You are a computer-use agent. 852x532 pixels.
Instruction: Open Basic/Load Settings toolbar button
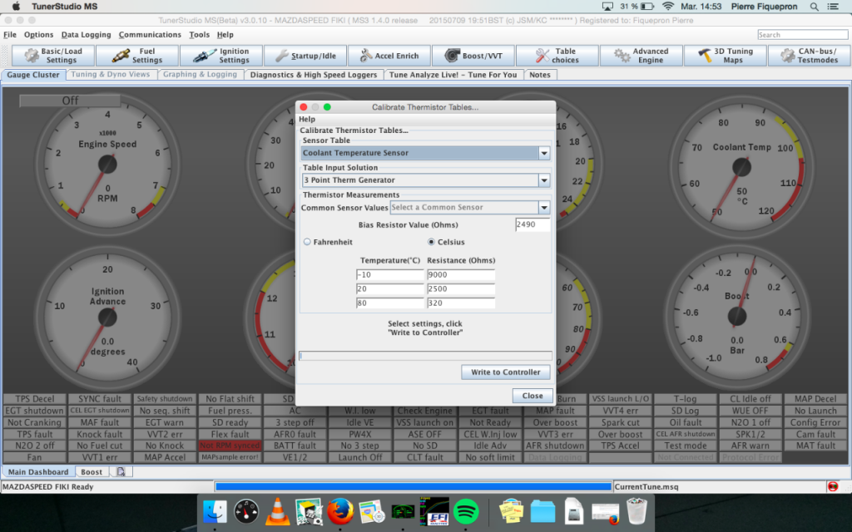coord(53,56)
